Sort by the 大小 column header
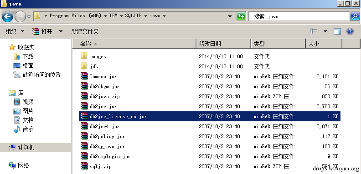The width and height of the screenshot is (361, 174). 324,44
